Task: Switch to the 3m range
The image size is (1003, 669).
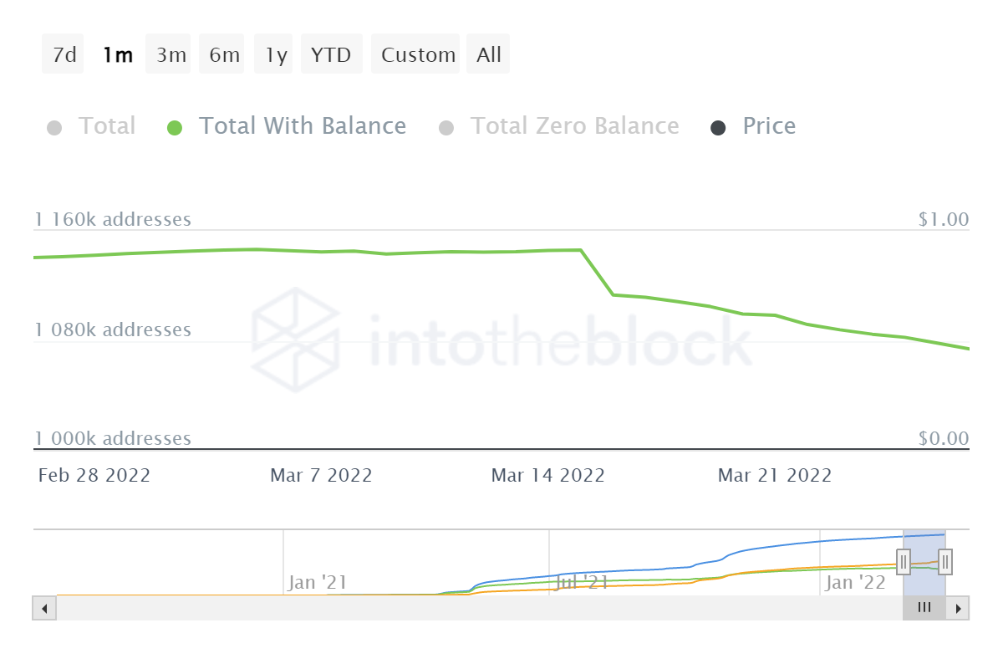Action: (x=171, y=55)
